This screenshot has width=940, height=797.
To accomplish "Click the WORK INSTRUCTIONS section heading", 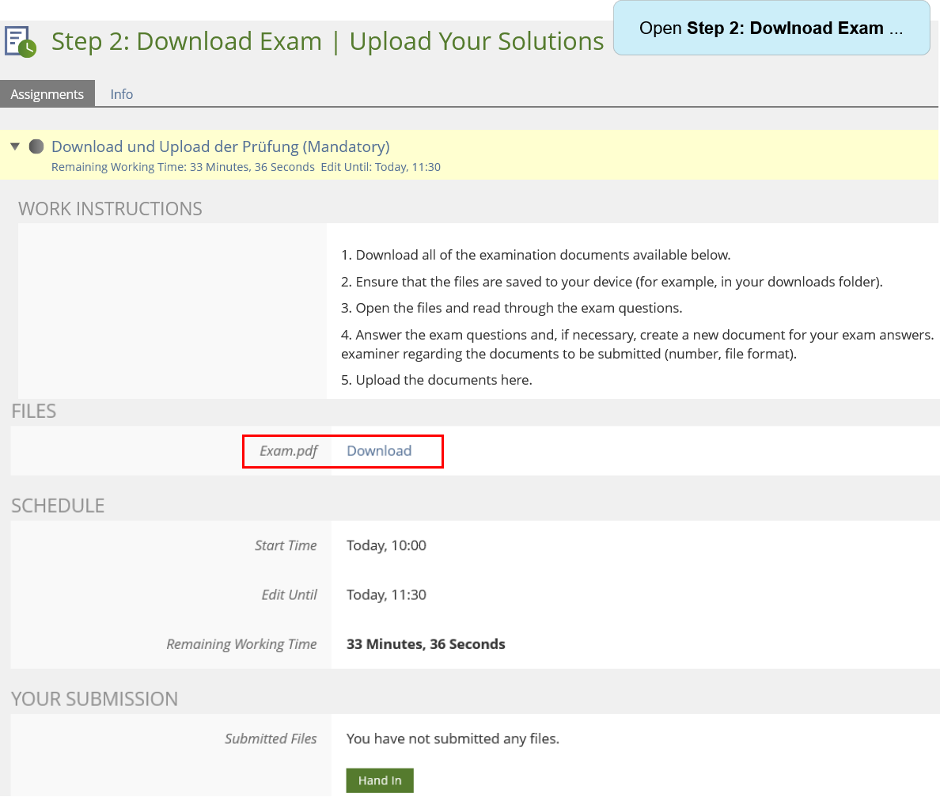I will [x=110, y=209].
